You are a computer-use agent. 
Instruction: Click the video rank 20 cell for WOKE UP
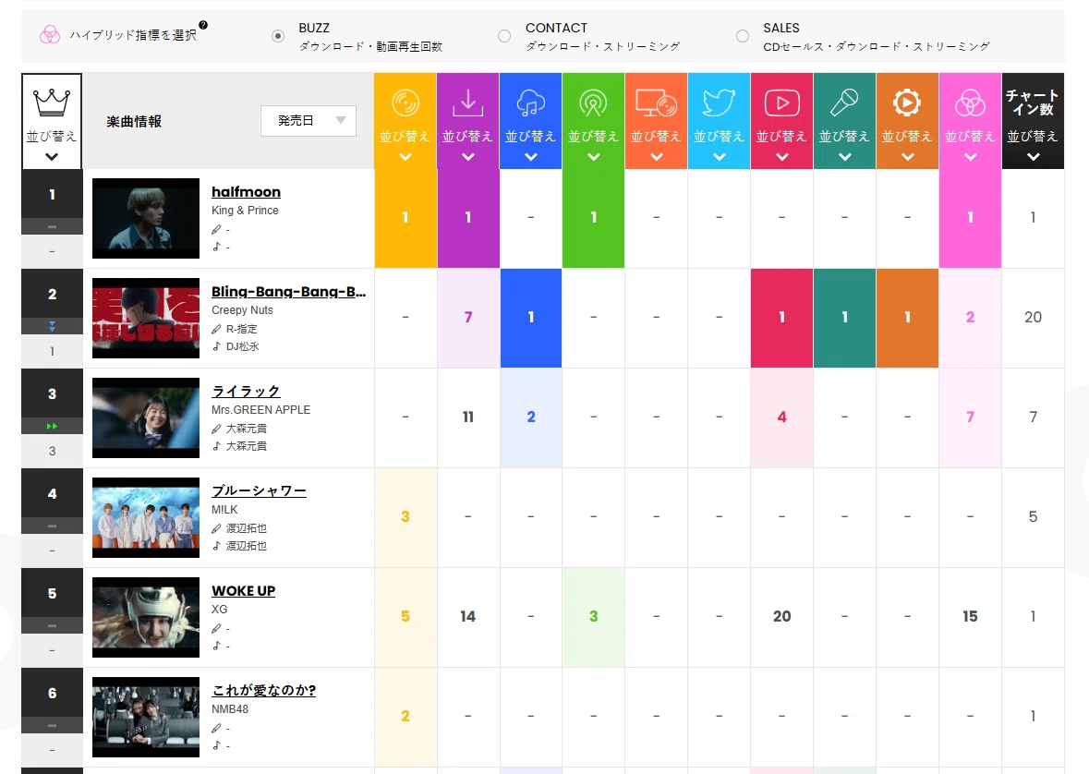point(782,616)
